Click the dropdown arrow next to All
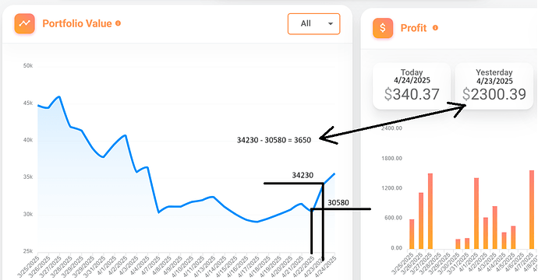 click(x=331, y=23)
